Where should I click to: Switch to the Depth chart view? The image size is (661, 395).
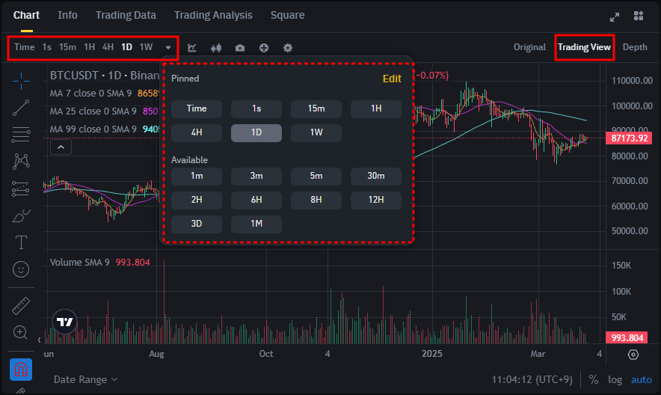(635, 47)
